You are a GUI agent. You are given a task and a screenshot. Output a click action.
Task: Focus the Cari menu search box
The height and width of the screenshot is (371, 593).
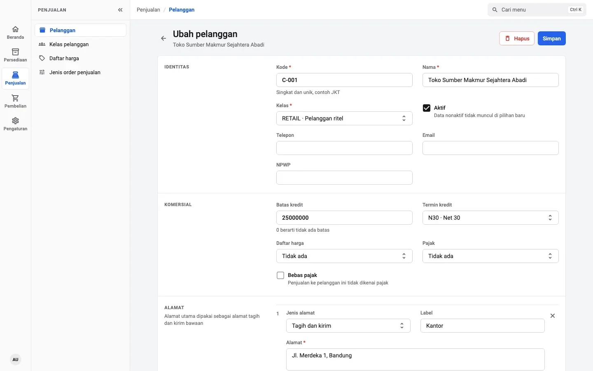pyautogui.click(x=537, y=10)
